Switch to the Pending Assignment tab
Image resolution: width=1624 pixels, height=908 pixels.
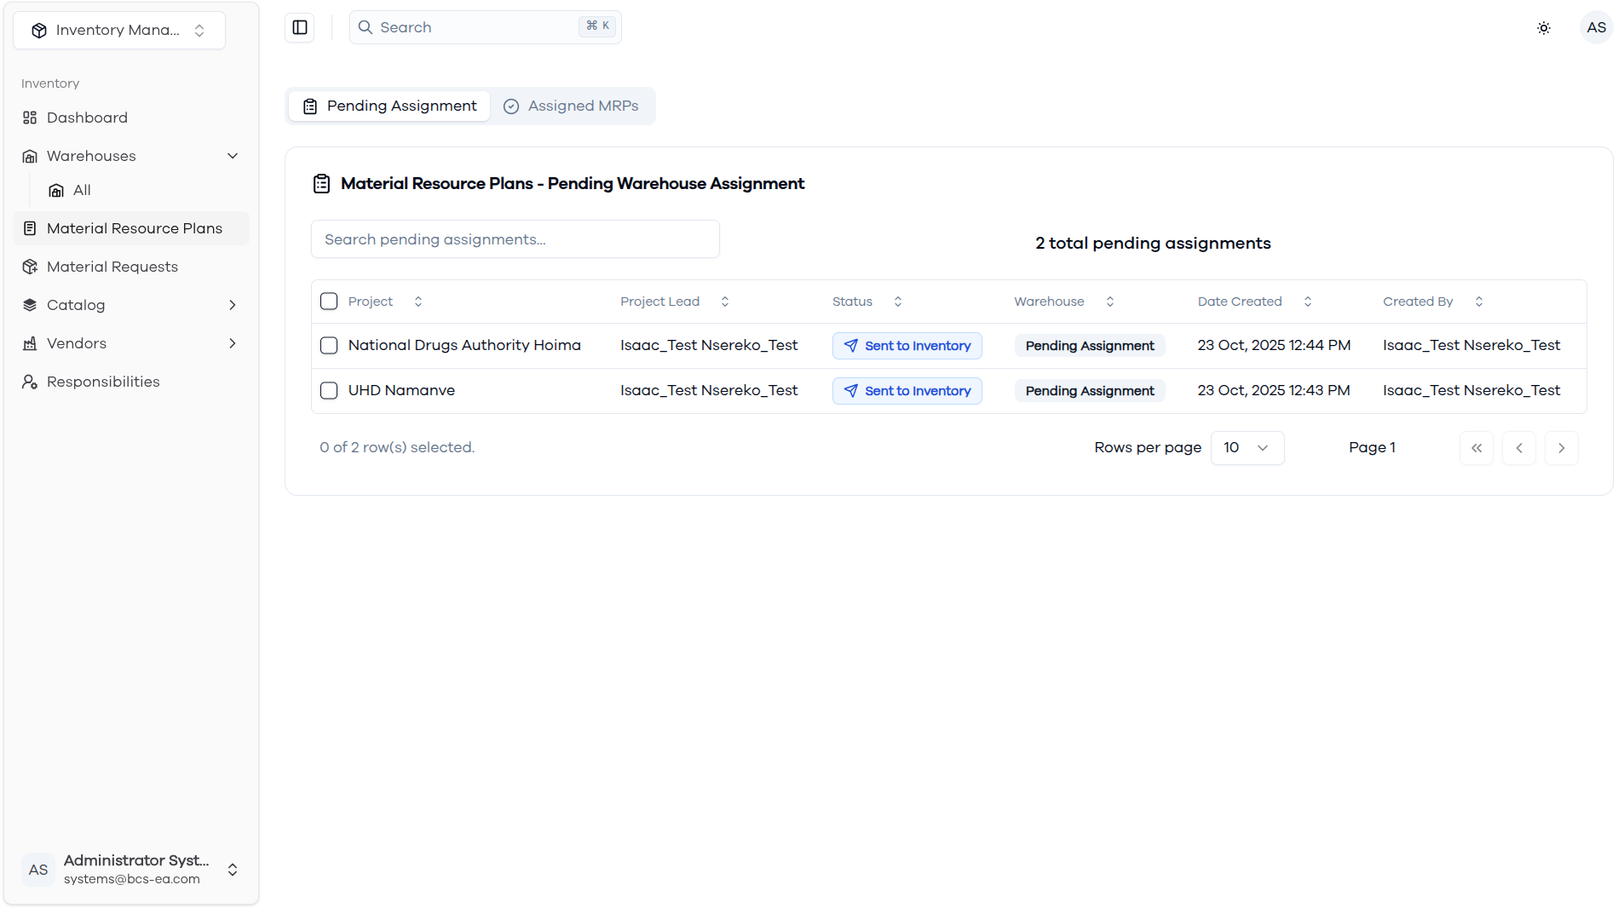389,106
